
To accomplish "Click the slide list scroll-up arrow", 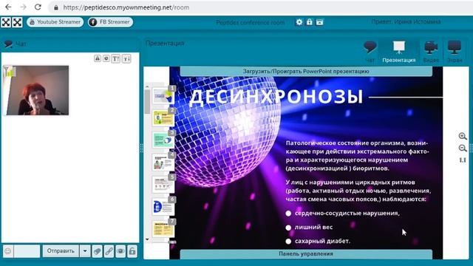I will 147,86.
